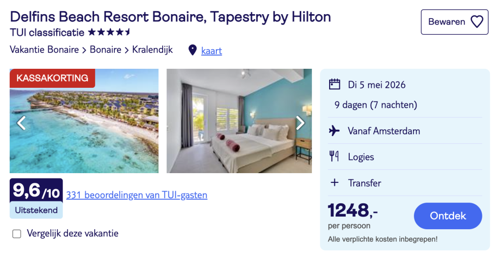The height and width of the screenshot is (257, 500).
Task: Click the map pin location icon
Action: pyautogui.click(x=192, y=50)
